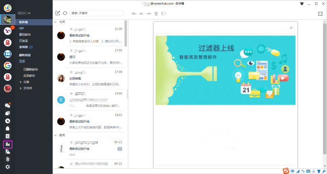Click the reading pane scroll-up arrow

pyautogui.click(x=325, y=22)
